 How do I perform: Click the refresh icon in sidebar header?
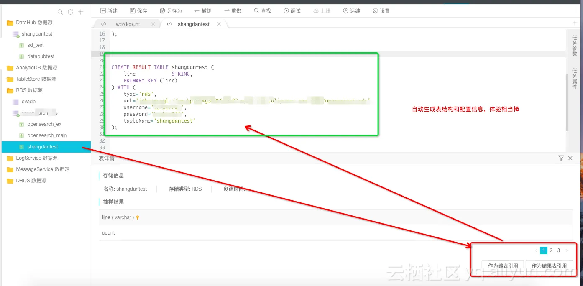coord(70,12)
